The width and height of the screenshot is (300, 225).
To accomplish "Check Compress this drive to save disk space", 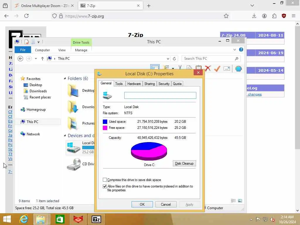I will 105,180.
